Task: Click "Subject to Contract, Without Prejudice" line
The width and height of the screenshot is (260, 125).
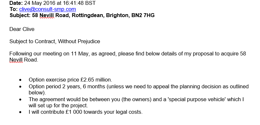Action: point(55,41)
